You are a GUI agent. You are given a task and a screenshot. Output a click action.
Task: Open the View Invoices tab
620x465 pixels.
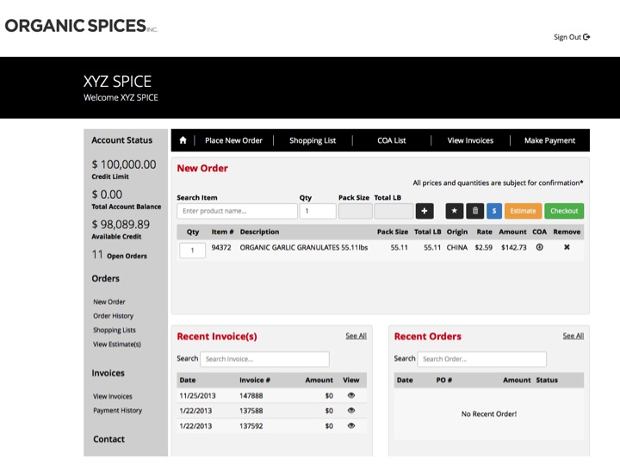point(470,140)
